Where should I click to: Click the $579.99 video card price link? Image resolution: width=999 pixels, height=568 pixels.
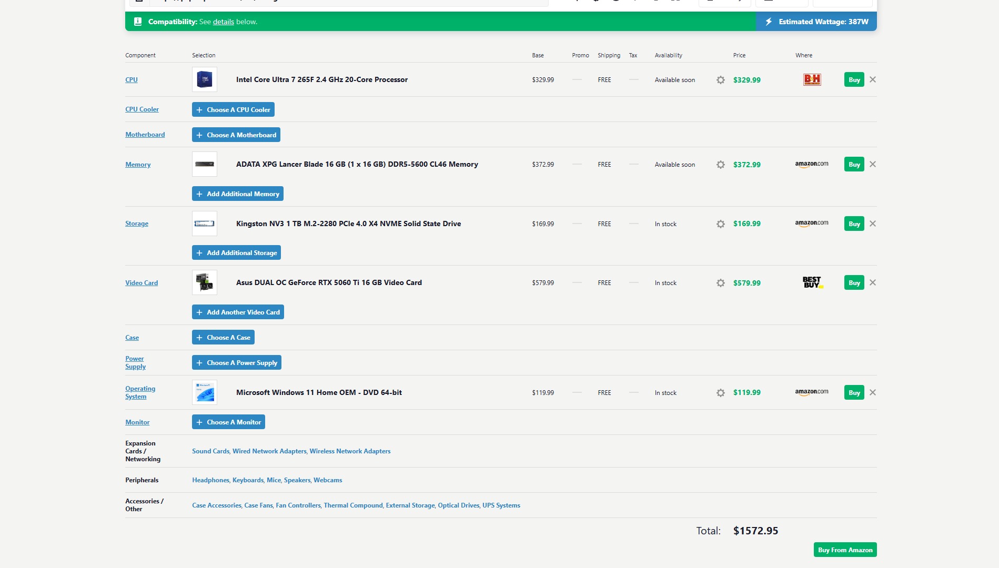click(747, 283)
